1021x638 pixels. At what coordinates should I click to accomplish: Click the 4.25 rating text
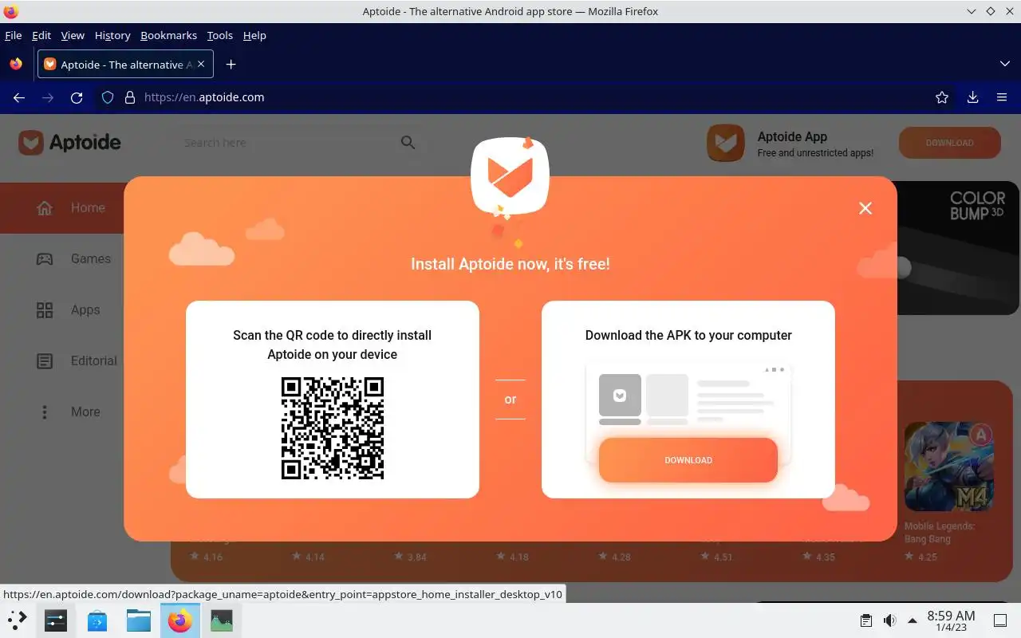(x=928, y=557)
